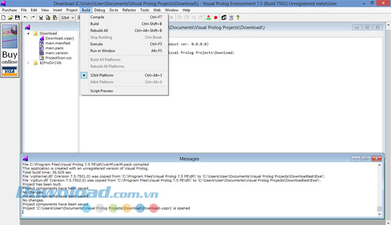The image size is (391, 225).
Task: Select main.pack in project tree
Action: [x=54, y=48]
